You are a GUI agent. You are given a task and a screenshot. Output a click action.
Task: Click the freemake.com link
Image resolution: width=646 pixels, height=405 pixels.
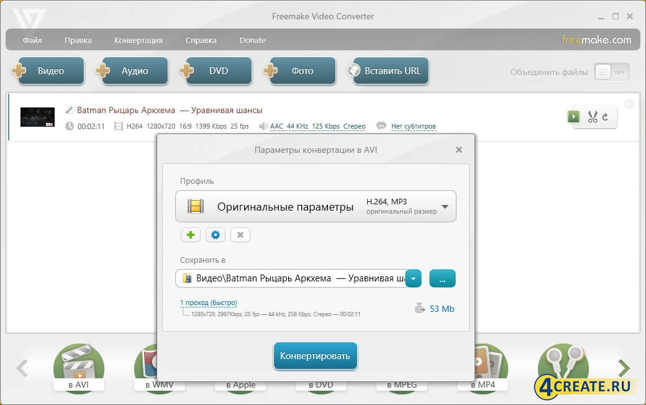point(596,40)
